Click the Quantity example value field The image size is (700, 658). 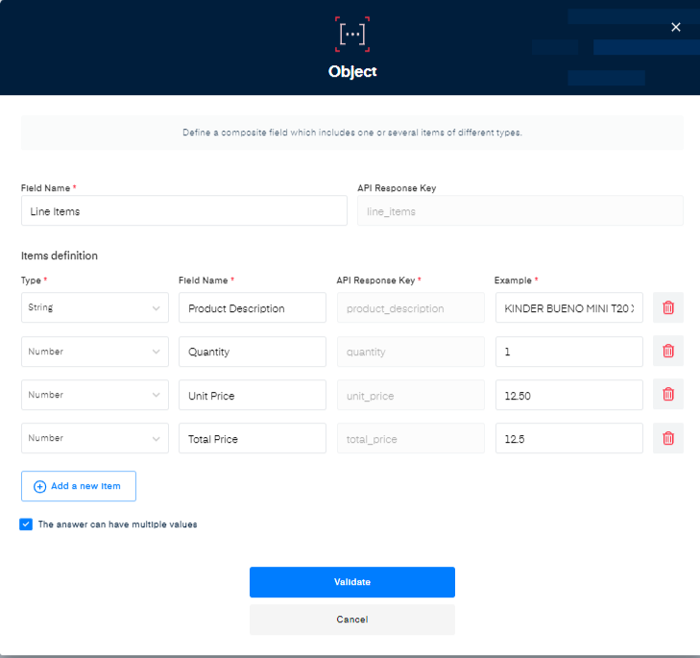coord(568,352)
